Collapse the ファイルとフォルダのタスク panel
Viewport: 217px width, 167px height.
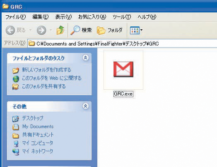[x=86, y=57]
